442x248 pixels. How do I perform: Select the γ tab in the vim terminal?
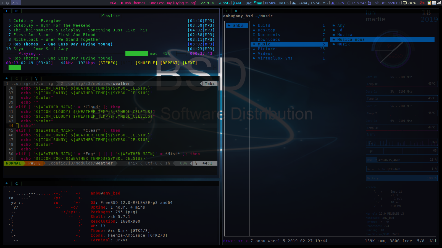(x=36, y=79)
